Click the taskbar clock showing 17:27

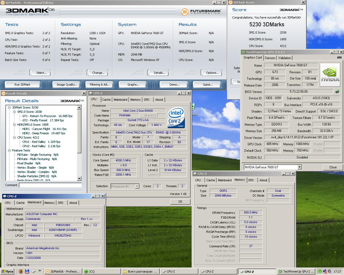click(x=337, y=272)
